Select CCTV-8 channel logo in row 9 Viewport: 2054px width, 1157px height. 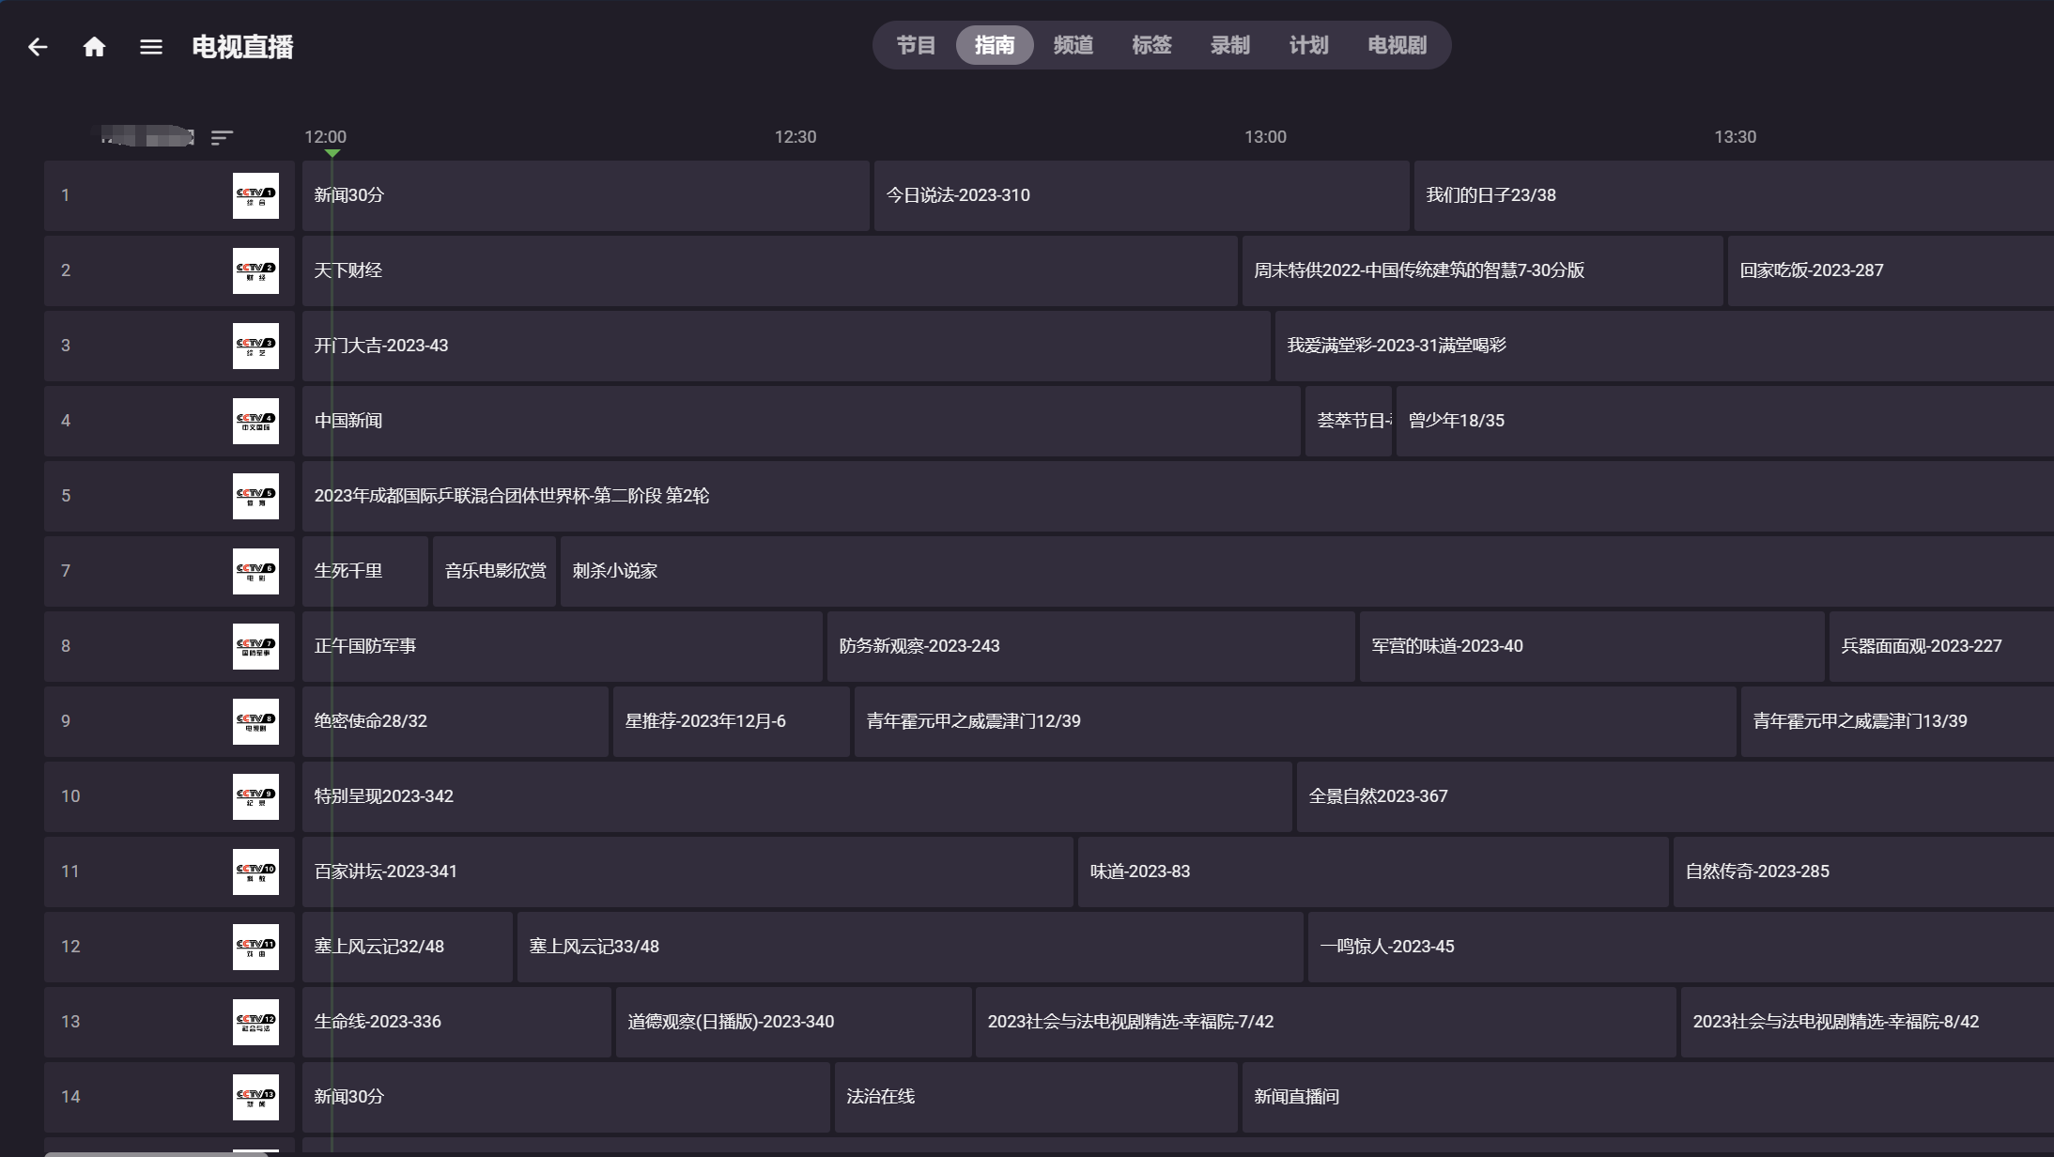[x=255, y=721]
